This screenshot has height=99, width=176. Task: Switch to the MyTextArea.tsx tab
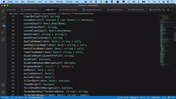(115, 10)
